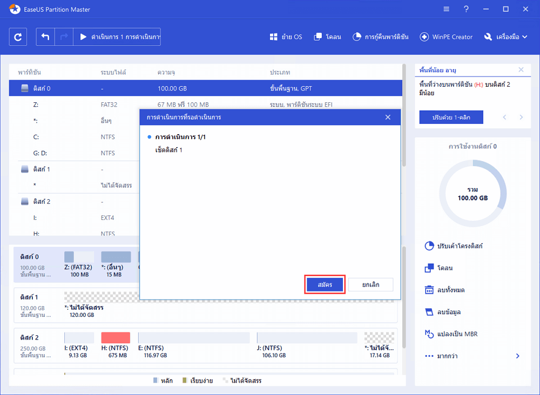The image size is (540, 395).
Task: Click the ประเภท column header
Action: point(280,72)
